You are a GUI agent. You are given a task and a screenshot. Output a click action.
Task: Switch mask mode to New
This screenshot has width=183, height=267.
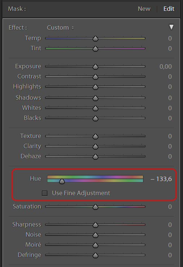[144, 9]
